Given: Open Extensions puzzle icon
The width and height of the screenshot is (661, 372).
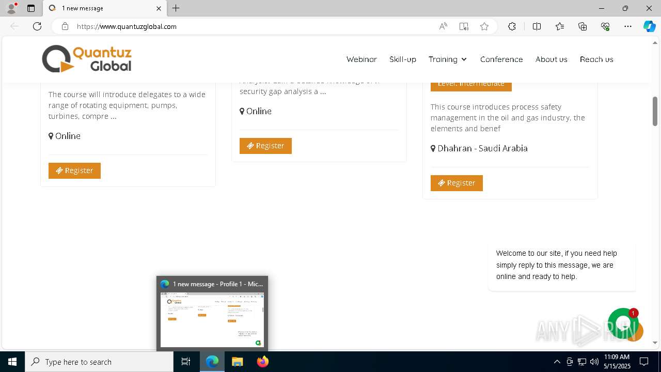Looking at the screenshot, I should pos(512,26).
